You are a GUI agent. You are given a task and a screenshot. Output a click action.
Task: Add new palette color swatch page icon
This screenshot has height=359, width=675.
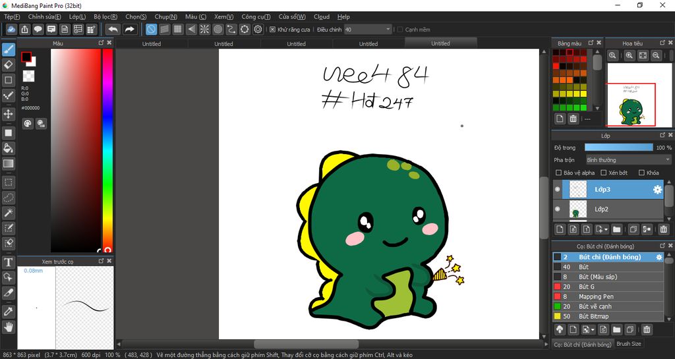pos(560,119)
